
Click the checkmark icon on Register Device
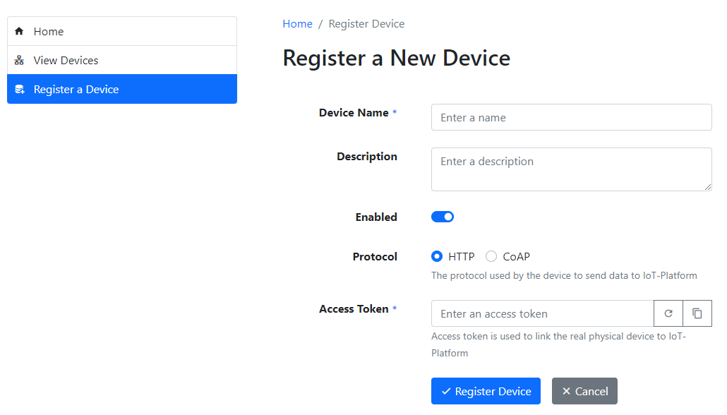point(446,392)
